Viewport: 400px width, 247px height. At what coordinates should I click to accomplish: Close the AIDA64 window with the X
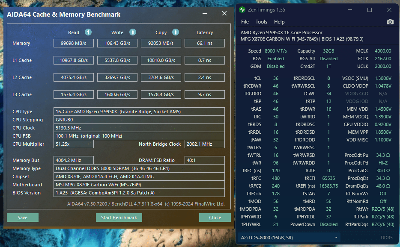[x=224, y=13]
